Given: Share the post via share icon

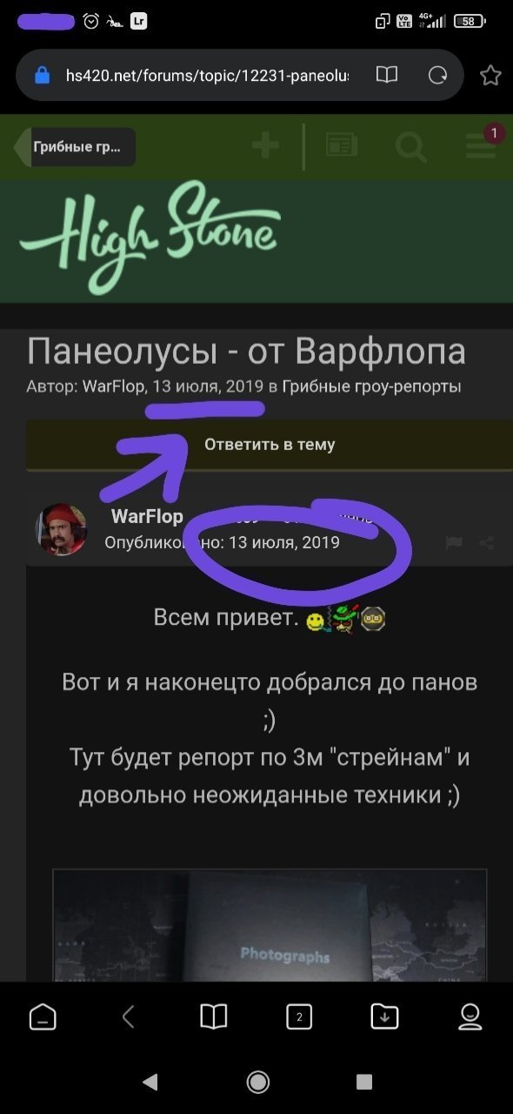Looking at the screenshot, I should (x=486, y=543).
